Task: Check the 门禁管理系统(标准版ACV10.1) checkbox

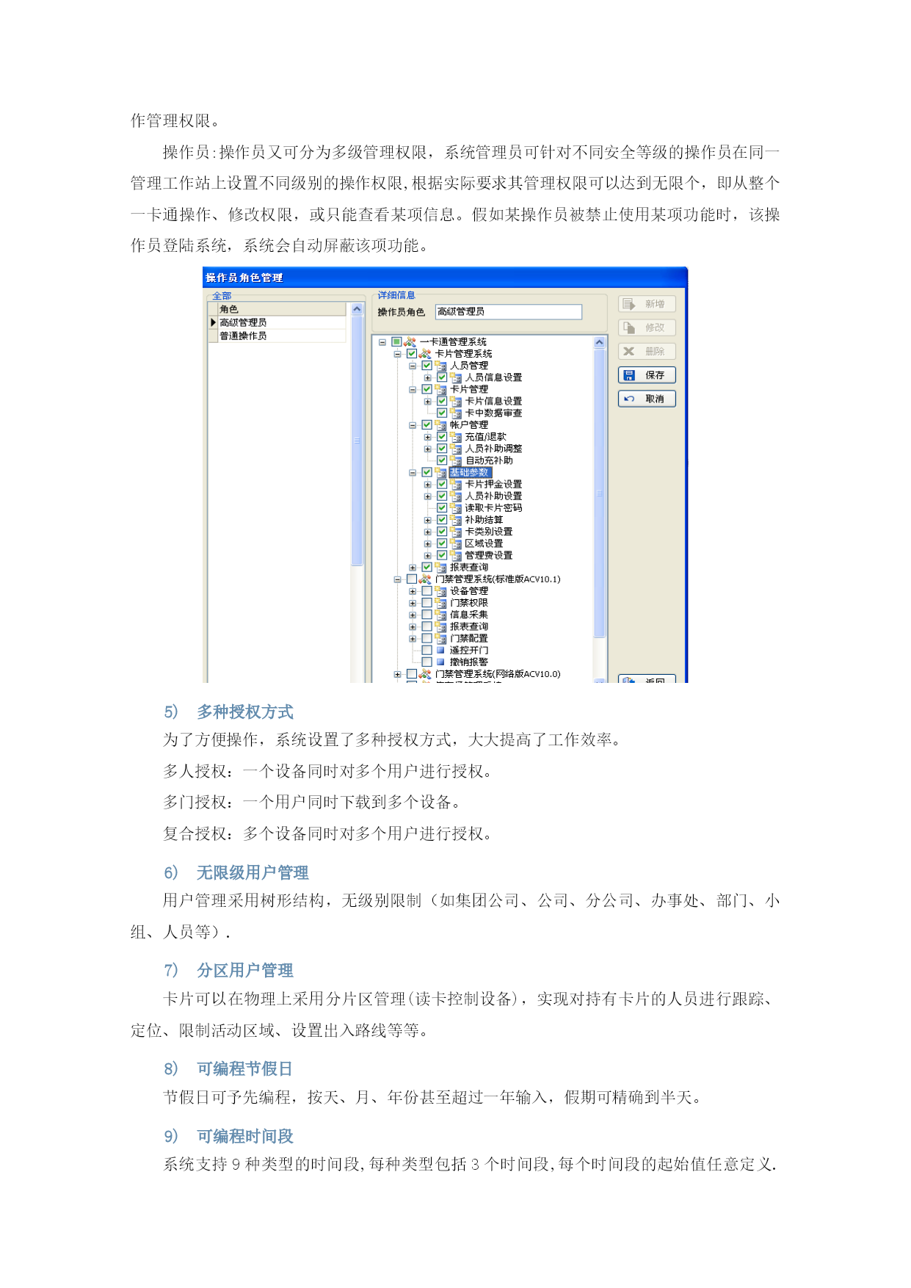Action: (412, 579)
